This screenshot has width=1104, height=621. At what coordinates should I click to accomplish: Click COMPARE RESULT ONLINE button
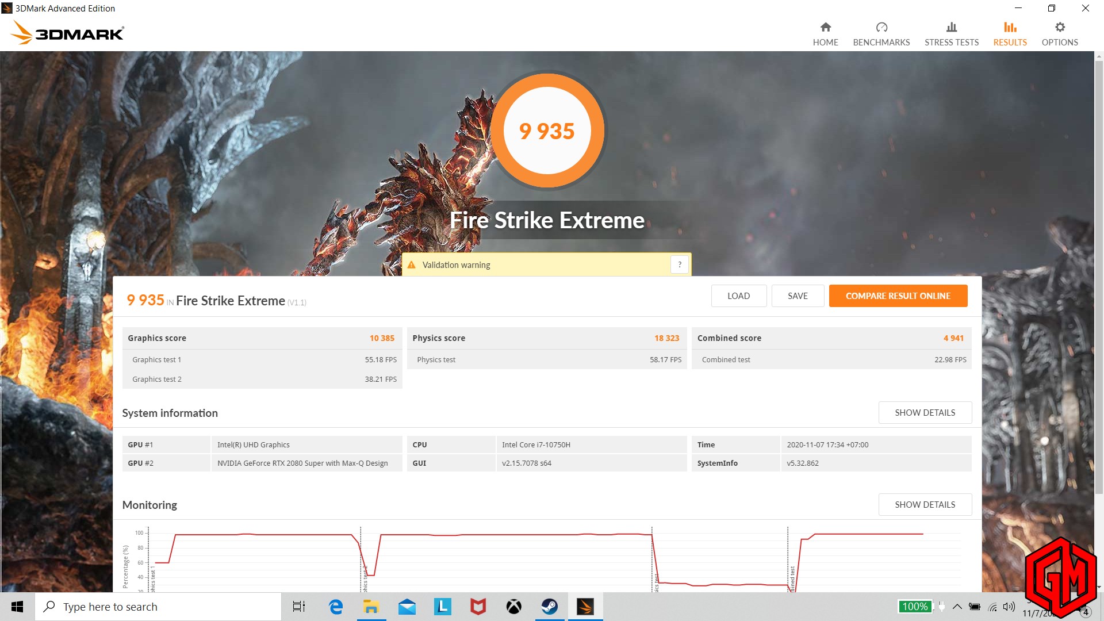pos(898,296)
